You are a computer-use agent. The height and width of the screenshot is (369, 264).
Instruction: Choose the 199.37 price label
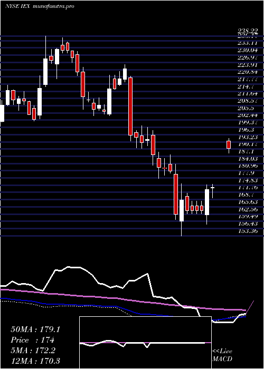point(248,123)
